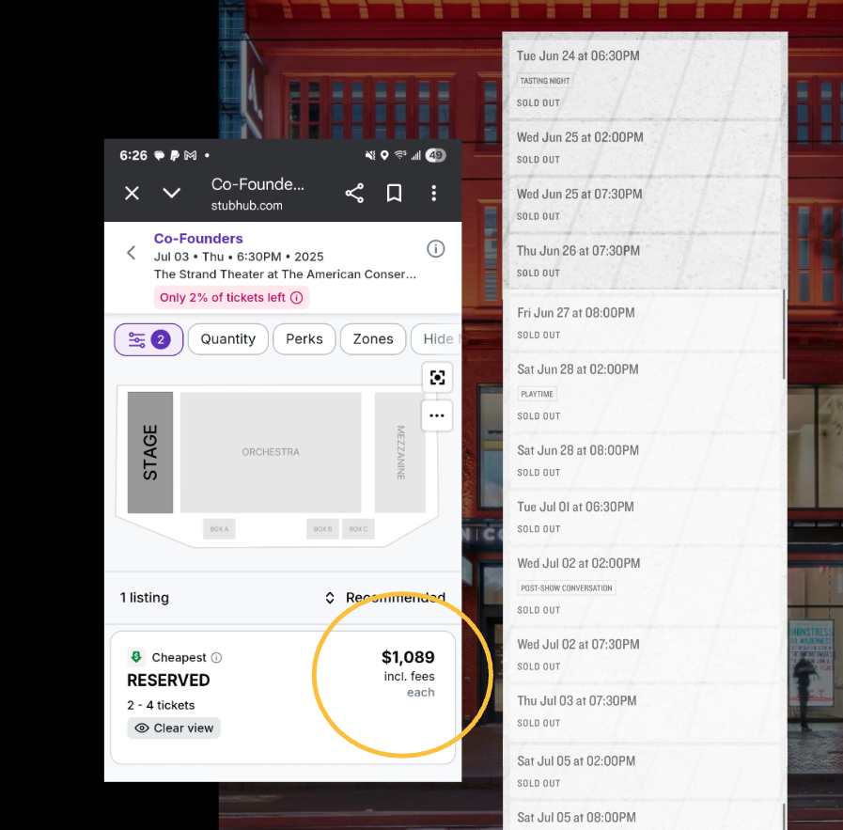Screen dimensions: 843x830
Task: Open the Quantity selector
Action: pyautogui.click(x=227, y=339)
